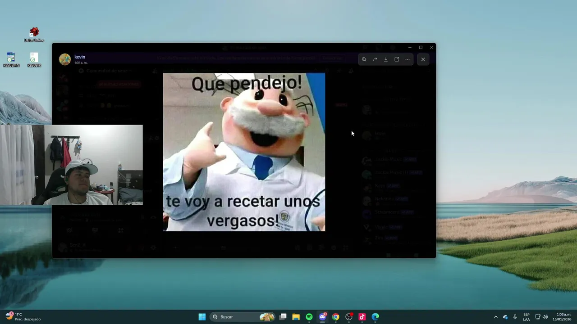
Task: Open the image in browser icon
Action: tap(397, 59)
